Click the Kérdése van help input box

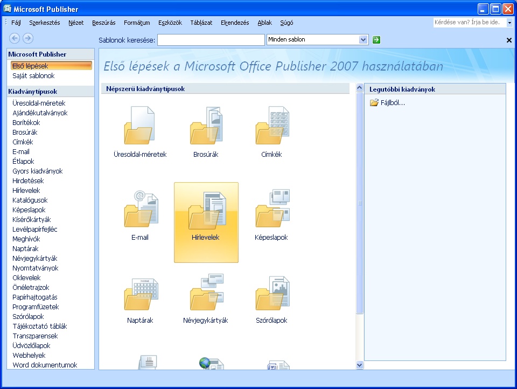click(470, 23)
